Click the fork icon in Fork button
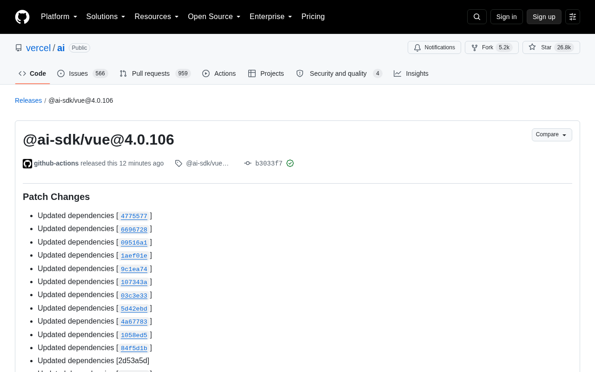 coord(475,47)
